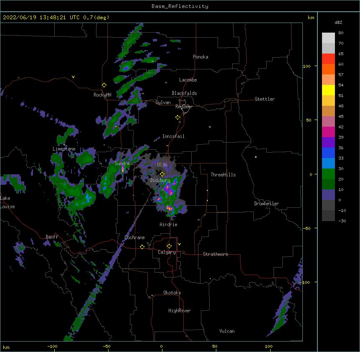Click the white asterisk marker at Limestone

pyautogui.click(x=64, y=145)
